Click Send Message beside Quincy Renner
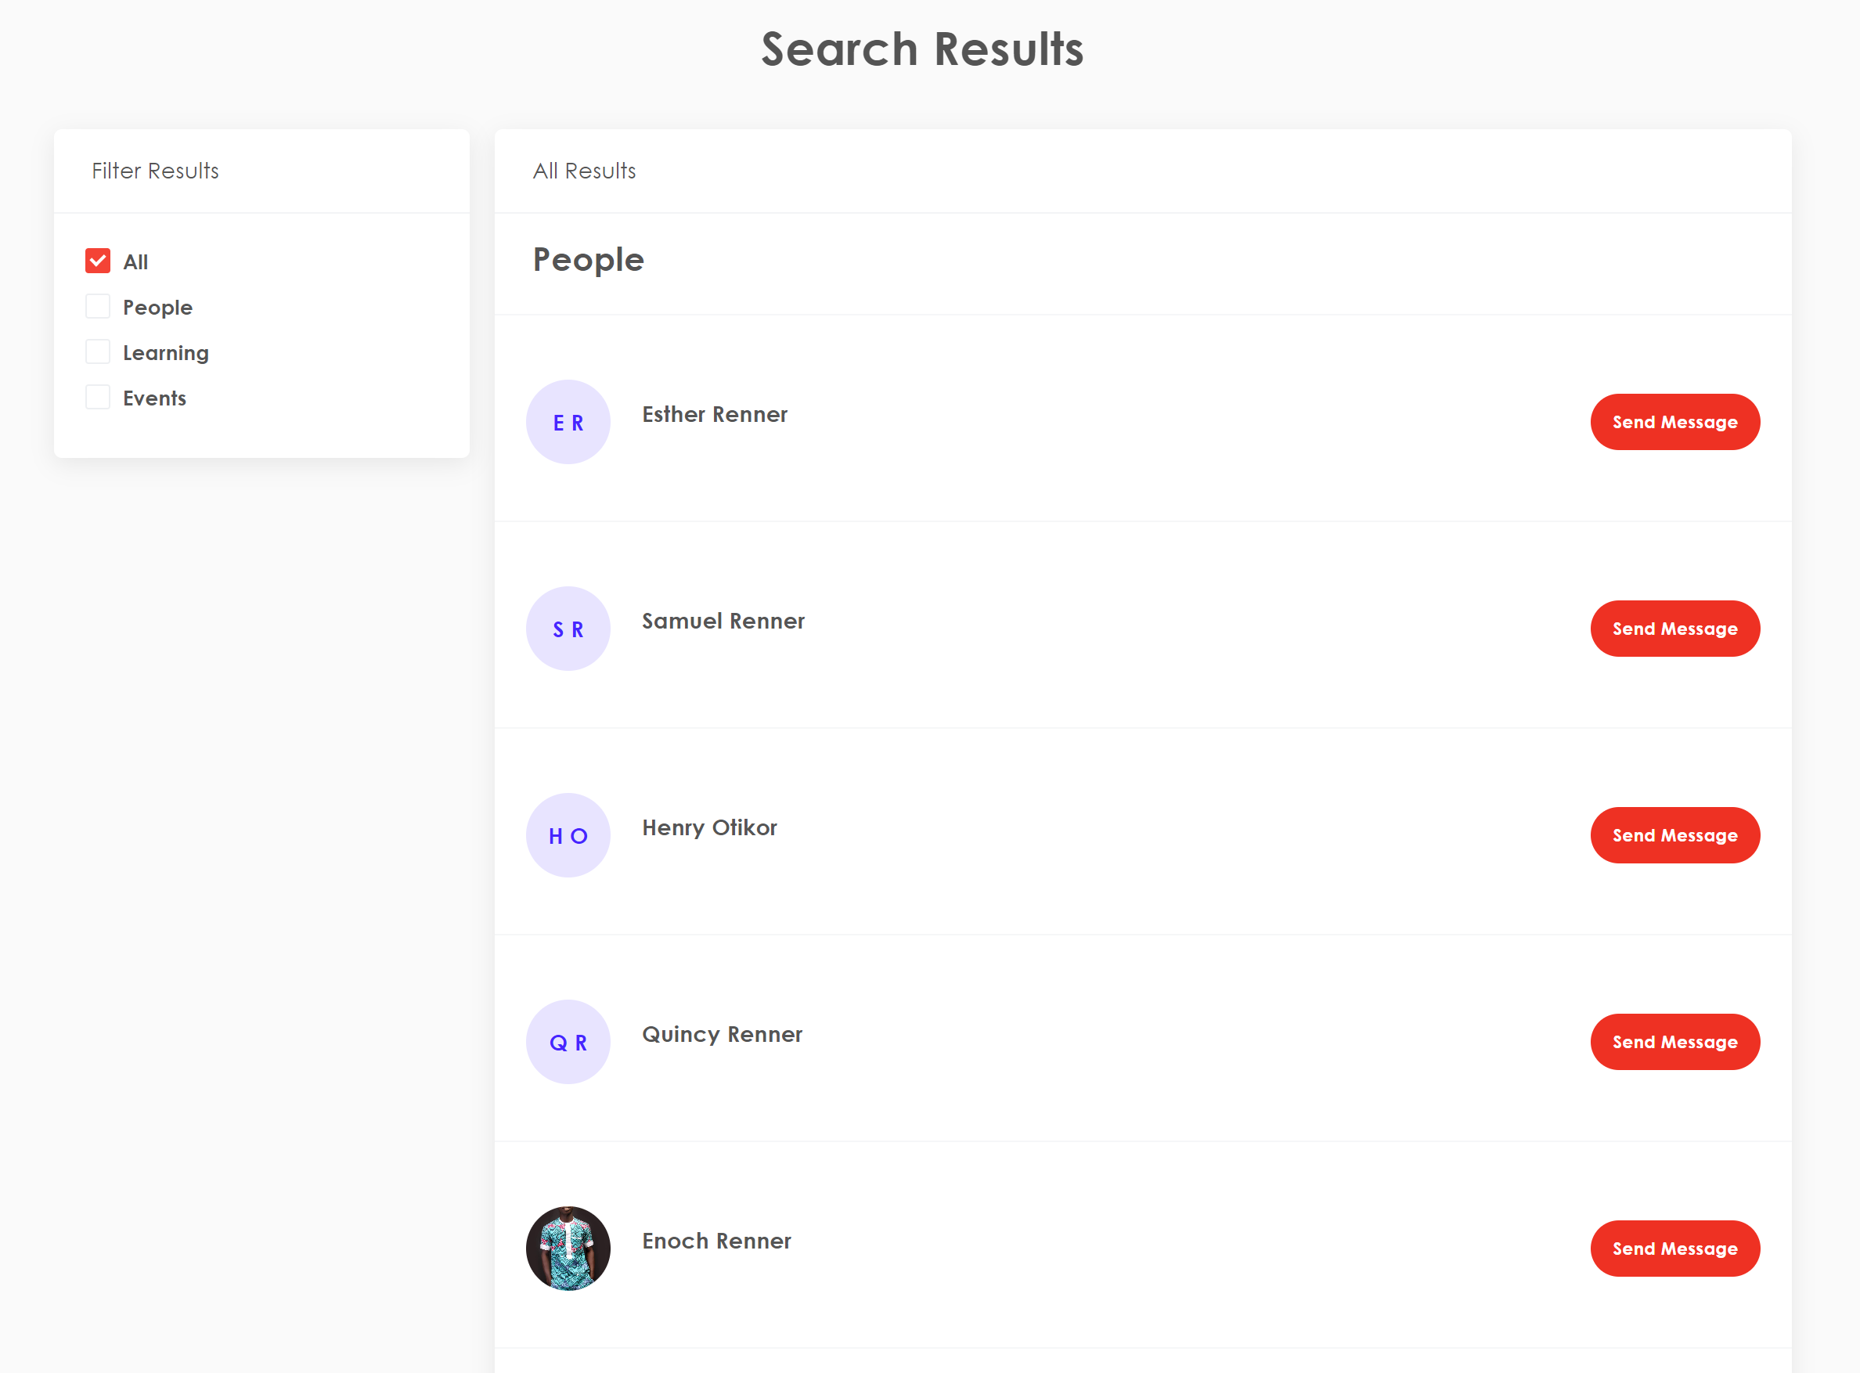The image size is (1860, 1373). [x=1674, y=1042]
